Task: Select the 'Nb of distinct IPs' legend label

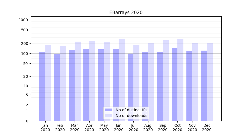Action: click(131, 110)
